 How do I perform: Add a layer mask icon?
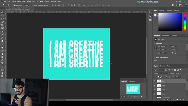pyautogui.click(x=170, y=100)
